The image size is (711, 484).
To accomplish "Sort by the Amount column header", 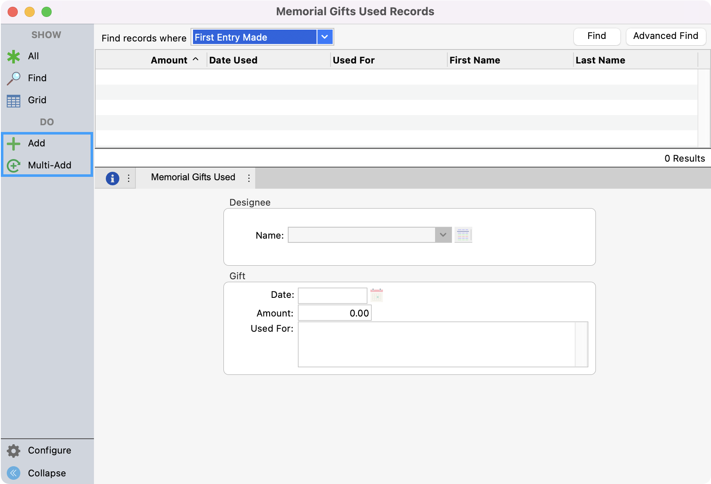I will click(169, 60).
